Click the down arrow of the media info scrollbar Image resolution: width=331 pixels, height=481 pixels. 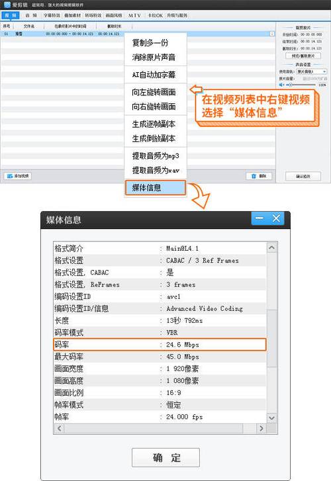[x=271, y=417]
